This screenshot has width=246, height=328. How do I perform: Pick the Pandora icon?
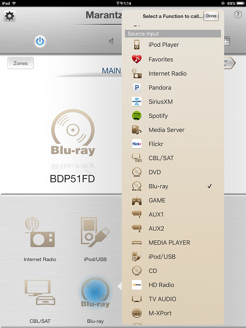point(137,87)
